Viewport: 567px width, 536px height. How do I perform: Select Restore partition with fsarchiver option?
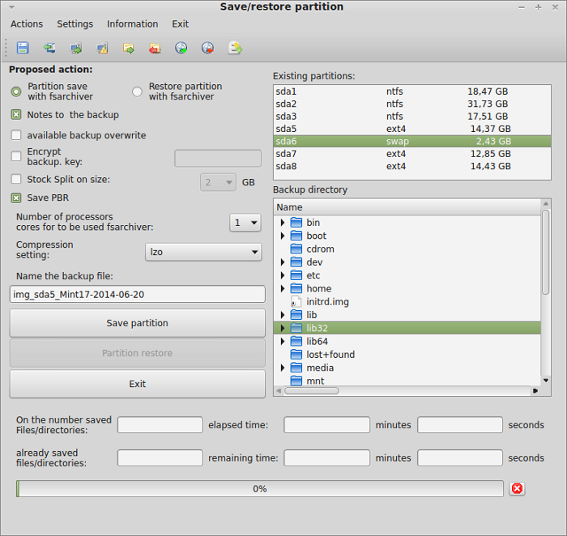pyautogui.click(x=138, y=91)
